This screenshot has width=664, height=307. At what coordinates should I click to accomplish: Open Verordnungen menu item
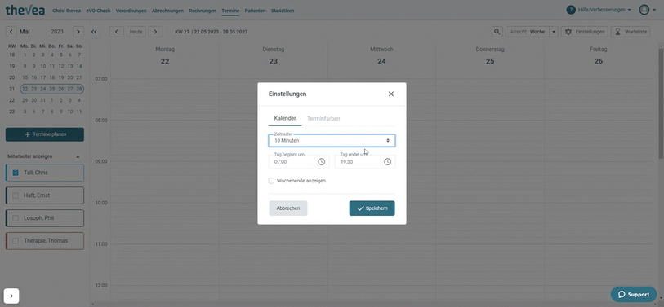[x=131, y=11]
